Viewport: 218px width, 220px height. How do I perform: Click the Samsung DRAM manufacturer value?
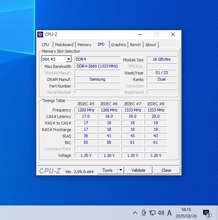point(97,79)
